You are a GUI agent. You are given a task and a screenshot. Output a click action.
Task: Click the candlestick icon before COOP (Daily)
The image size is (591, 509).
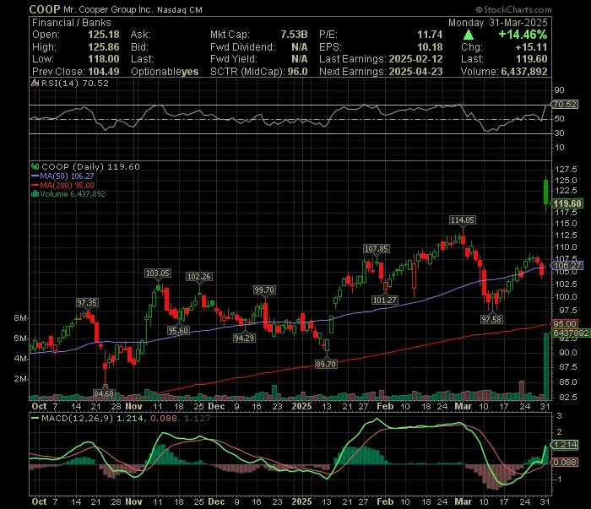[x=35, y=166]
